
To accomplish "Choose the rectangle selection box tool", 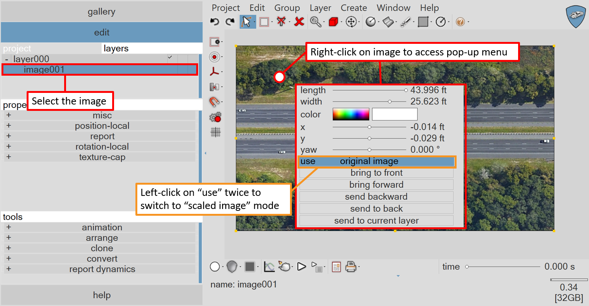I will point(264,22).
